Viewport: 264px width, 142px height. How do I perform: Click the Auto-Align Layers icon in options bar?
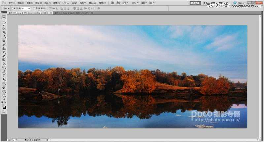(x=99, y=8)
